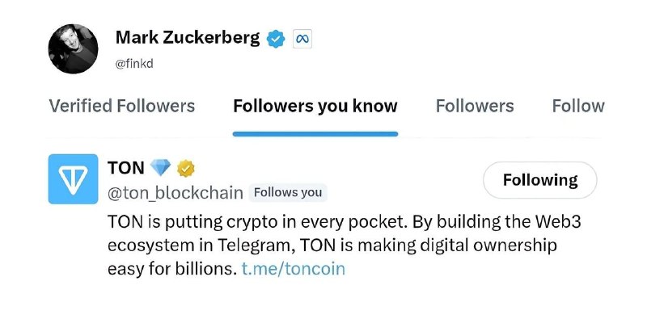Click the bold TON account name
The width and height of the screenshot is (647, 323).
(x=126, y=168)
